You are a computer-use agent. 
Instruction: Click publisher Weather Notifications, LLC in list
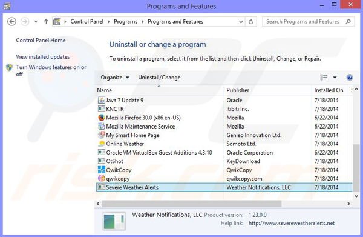click(258, 187)
